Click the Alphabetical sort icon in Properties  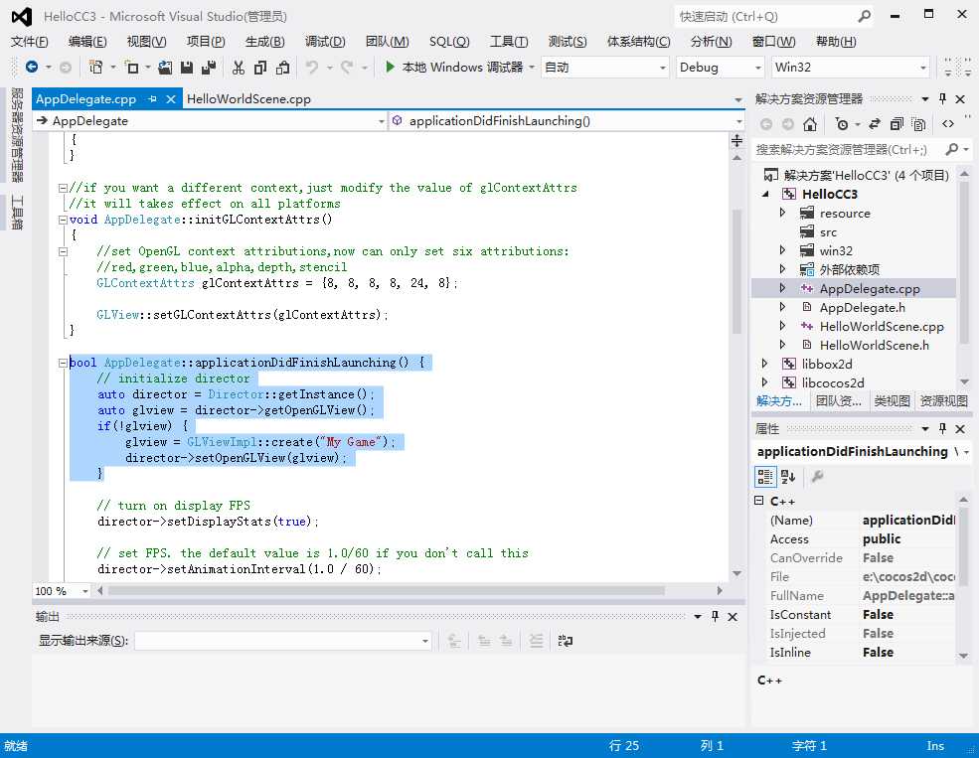(788, 477)
